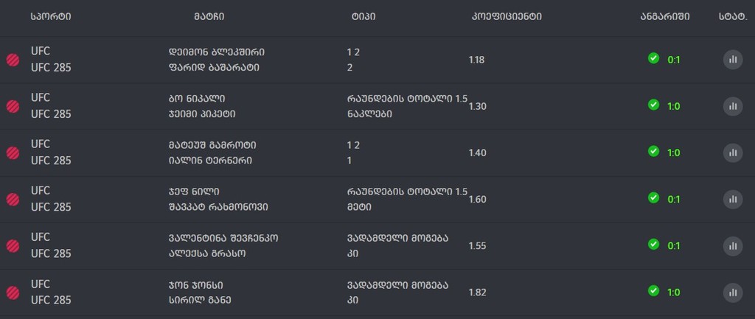Image resolution: width=755 pixels, height=319 pixels.
Task: Click the 0:1 score in Shevchenko row
Action: (673, 246)
